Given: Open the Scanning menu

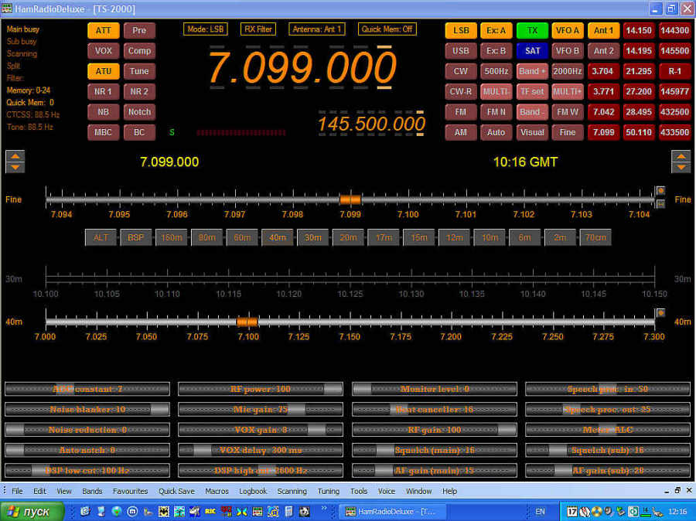Looking at the screenshot, I should (x=292, y=491).
